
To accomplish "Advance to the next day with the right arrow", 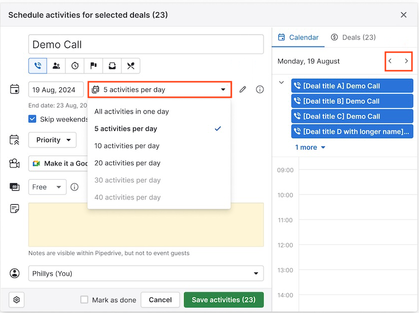I will [406, 61].
